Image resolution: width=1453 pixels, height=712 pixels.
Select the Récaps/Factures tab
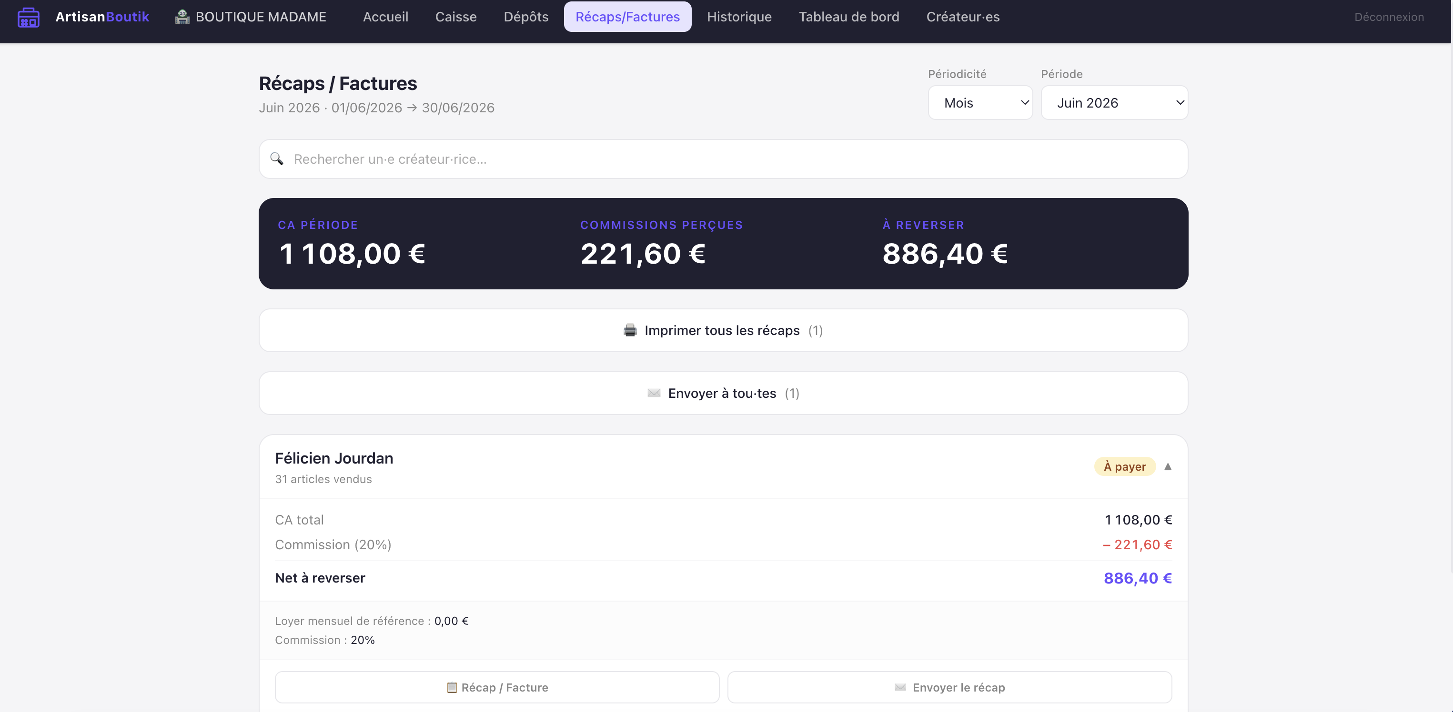[627, 17]
